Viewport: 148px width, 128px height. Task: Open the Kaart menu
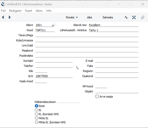pos(29,11)
